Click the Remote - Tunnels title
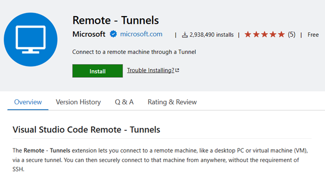The width and height of the screenshot is (325, 188). [116, 20]
